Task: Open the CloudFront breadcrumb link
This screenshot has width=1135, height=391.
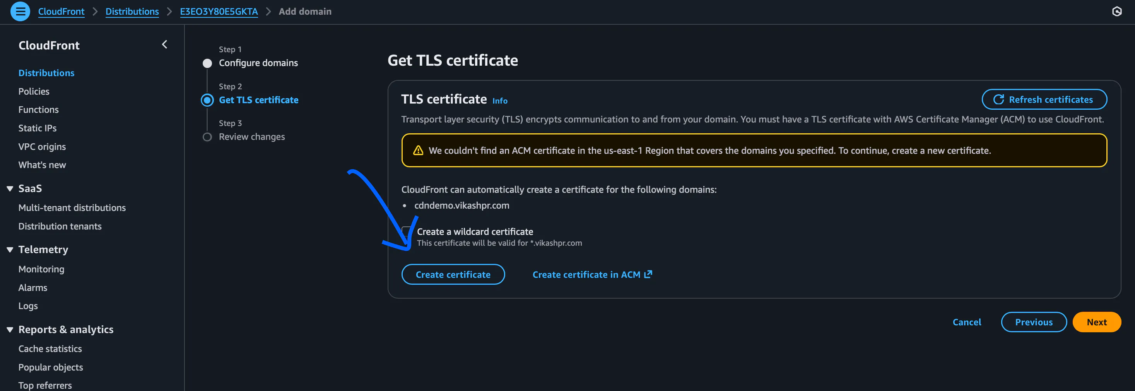Action: (61, 12)
